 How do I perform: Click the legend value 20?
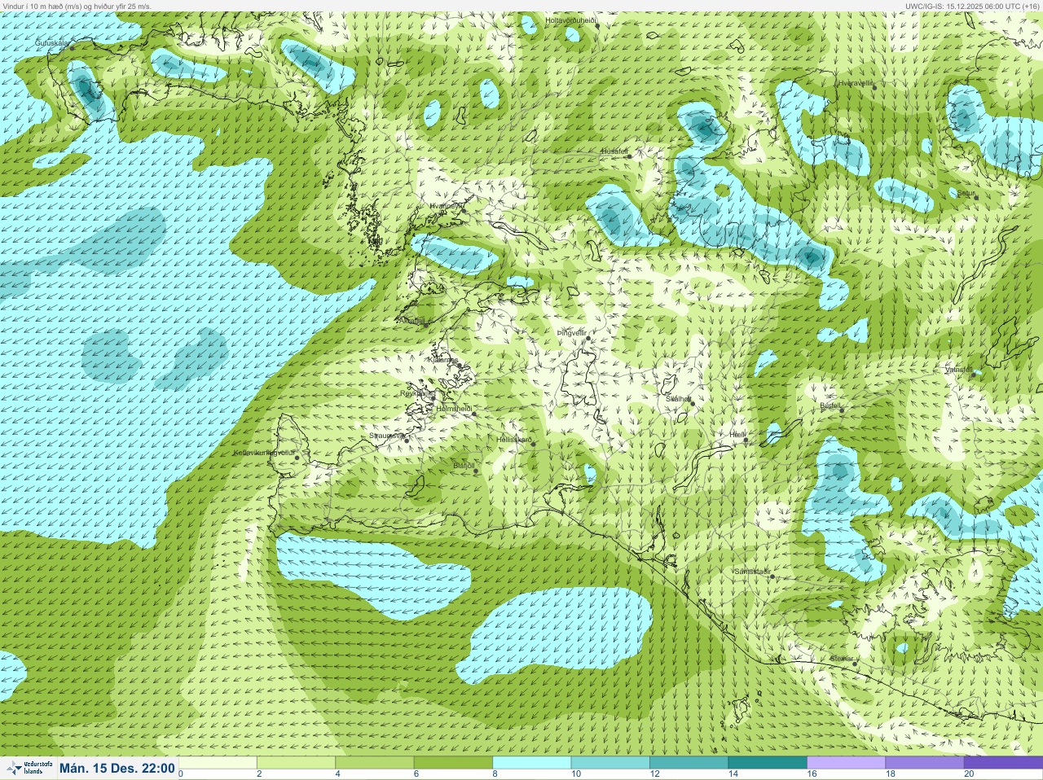pos(969,774)
